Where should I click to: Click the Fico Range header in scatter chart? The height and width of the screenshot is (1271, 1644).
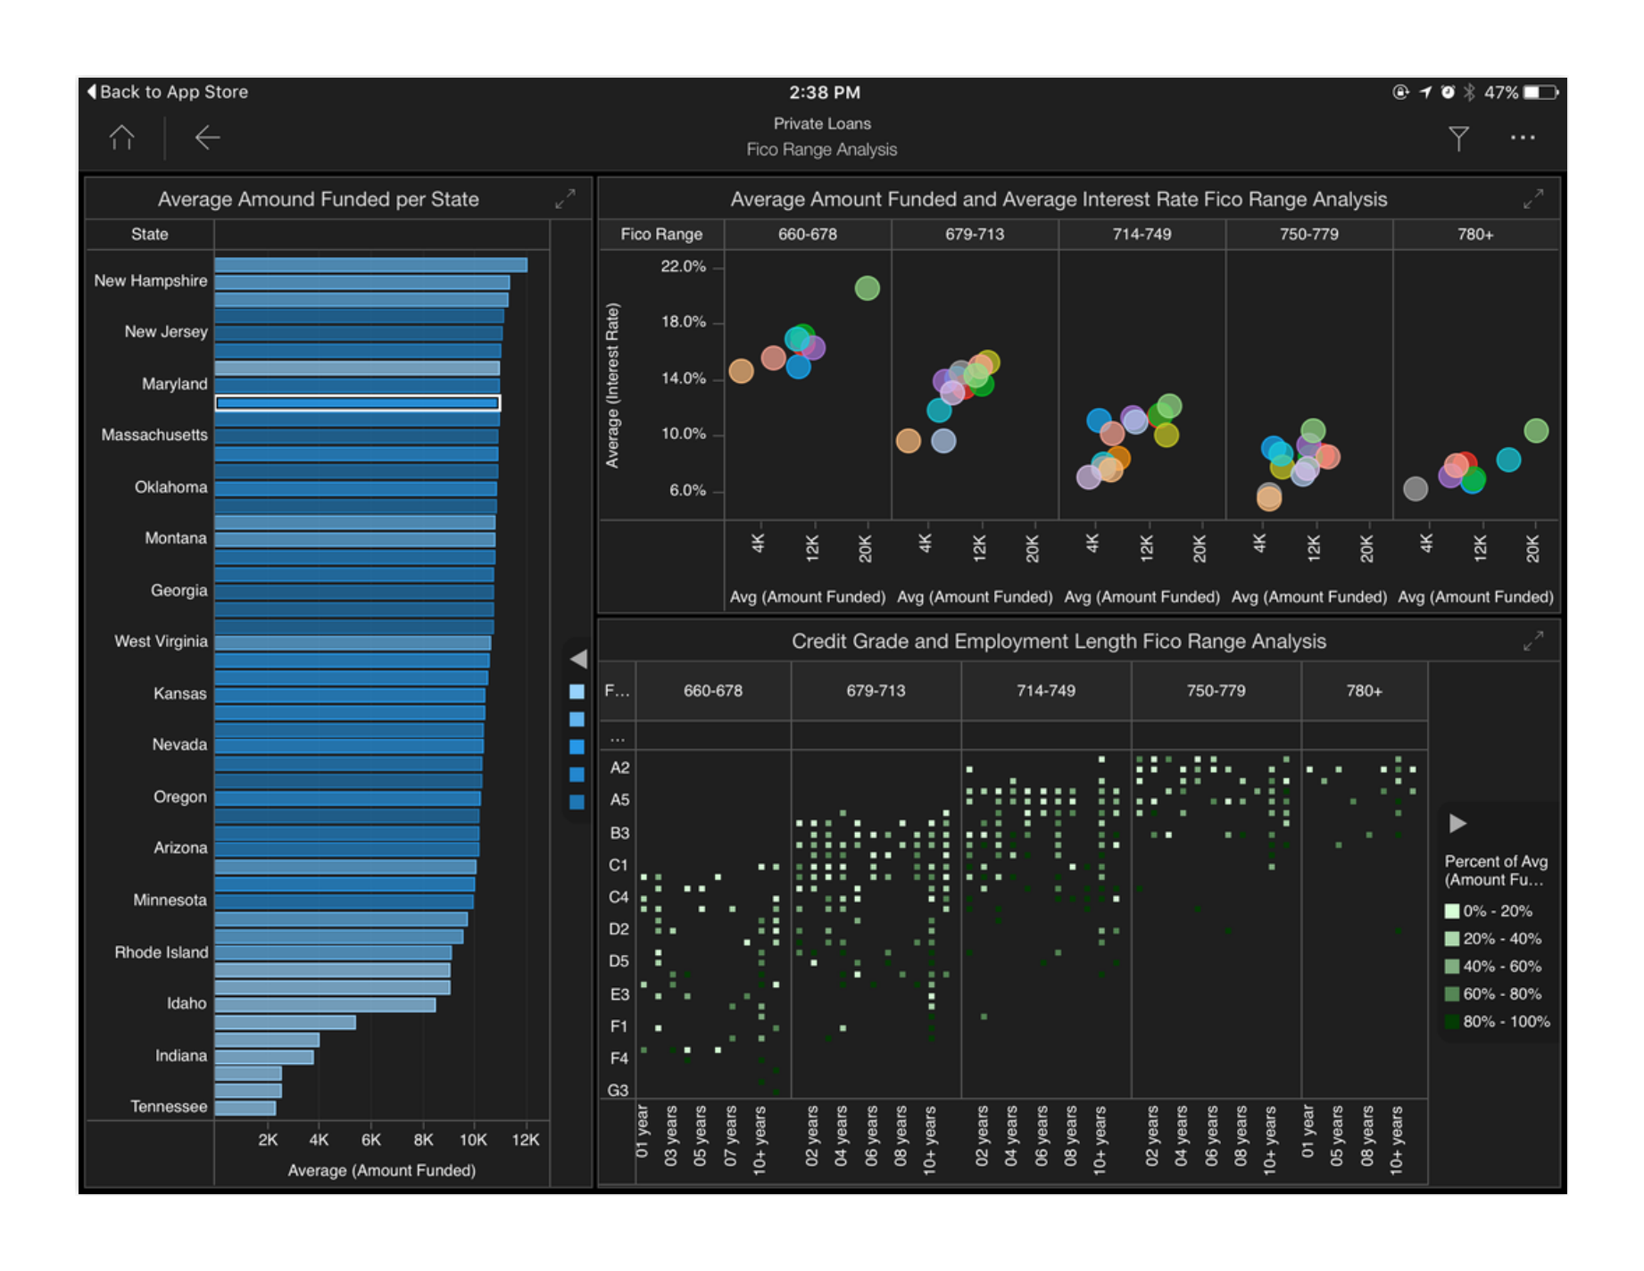661,234
